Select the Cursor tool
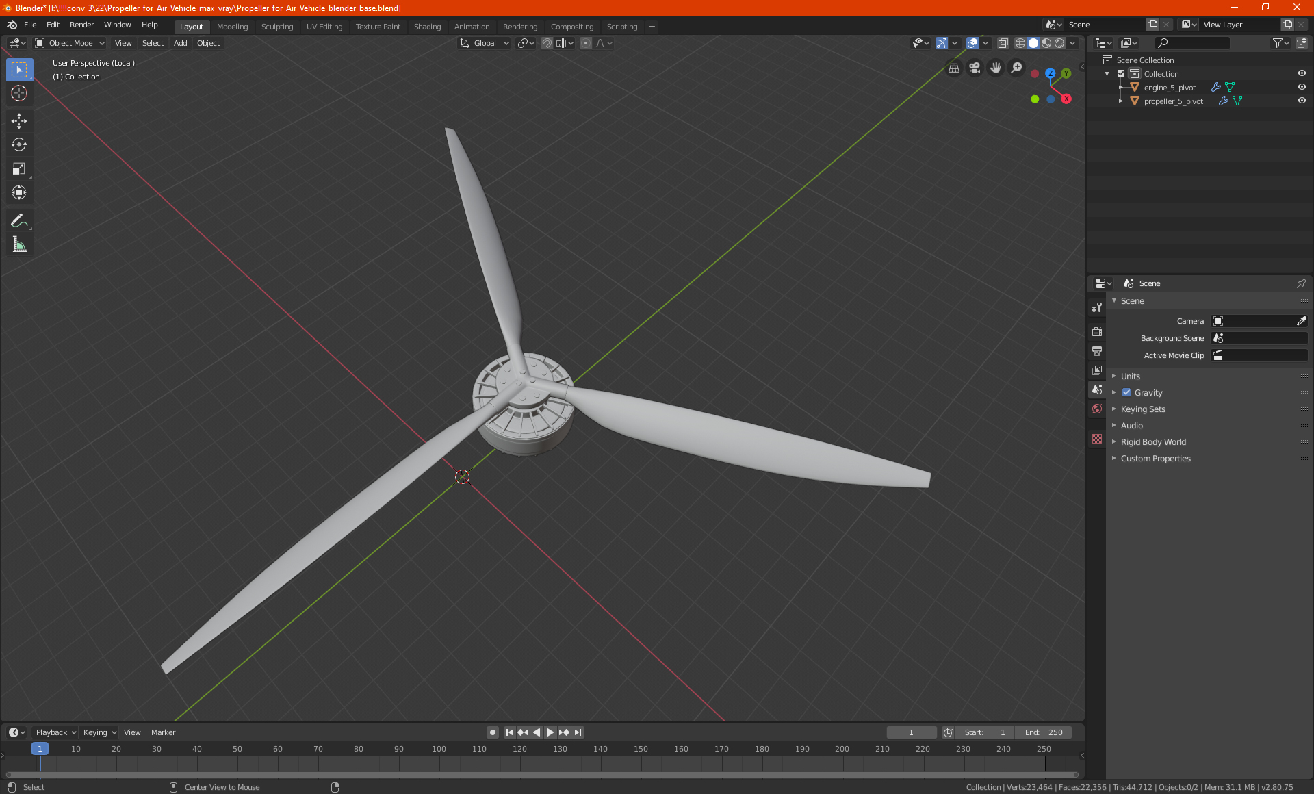Image resolution: width=1314 pixels, height=794 pixels. (19, 93)
